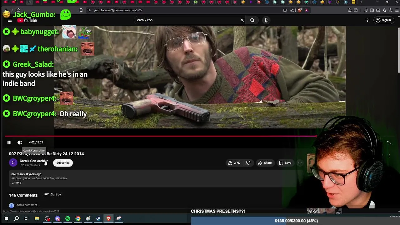This screenshot has width=400, height=225.
Task: Seek on the red video progress bar
Action: point(160,136)
